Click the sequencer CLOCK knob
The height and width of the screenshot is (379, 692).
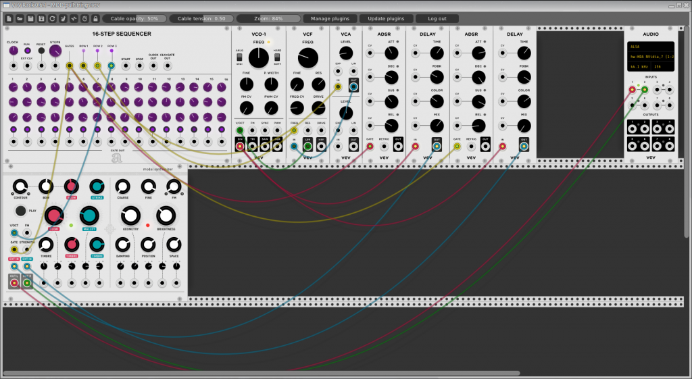pos(14,51)
